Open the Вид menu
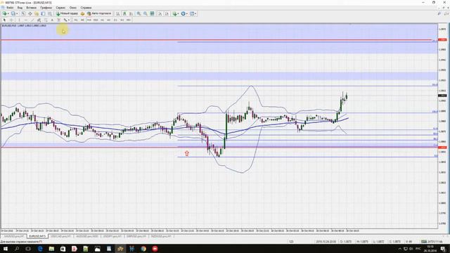This screenshot has height=253, width=450. (x=20, y=8)
